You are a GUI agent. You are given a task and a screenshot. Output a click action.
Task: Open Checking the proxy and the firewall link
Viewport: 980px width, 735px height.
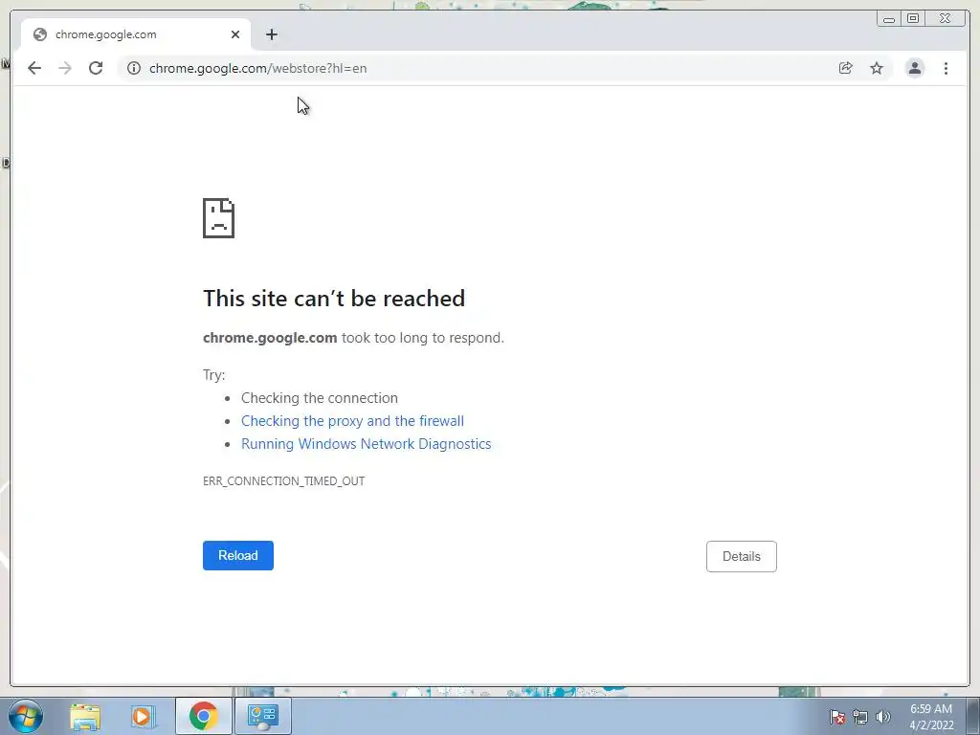click(352, 421)
